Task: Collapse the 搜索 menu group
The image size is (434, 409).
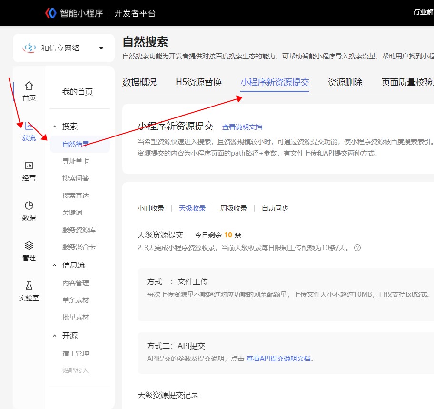Action: coord(55,127)
